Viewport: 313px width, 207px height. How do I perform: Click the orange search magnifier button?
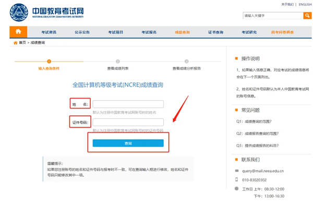pos(307,16)
